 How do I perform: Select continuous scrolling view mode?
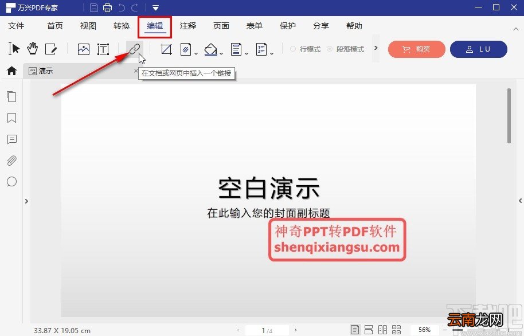tap(369, 330)
